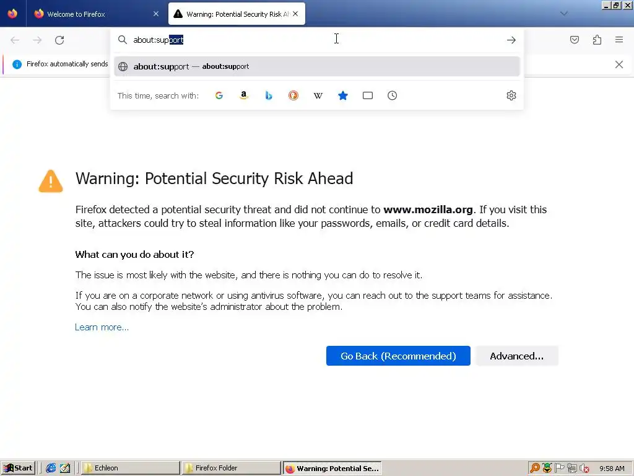This screenshot has width=634, height=476.
Task: Click the Go arrow in address bar
Action: (511, 40)
